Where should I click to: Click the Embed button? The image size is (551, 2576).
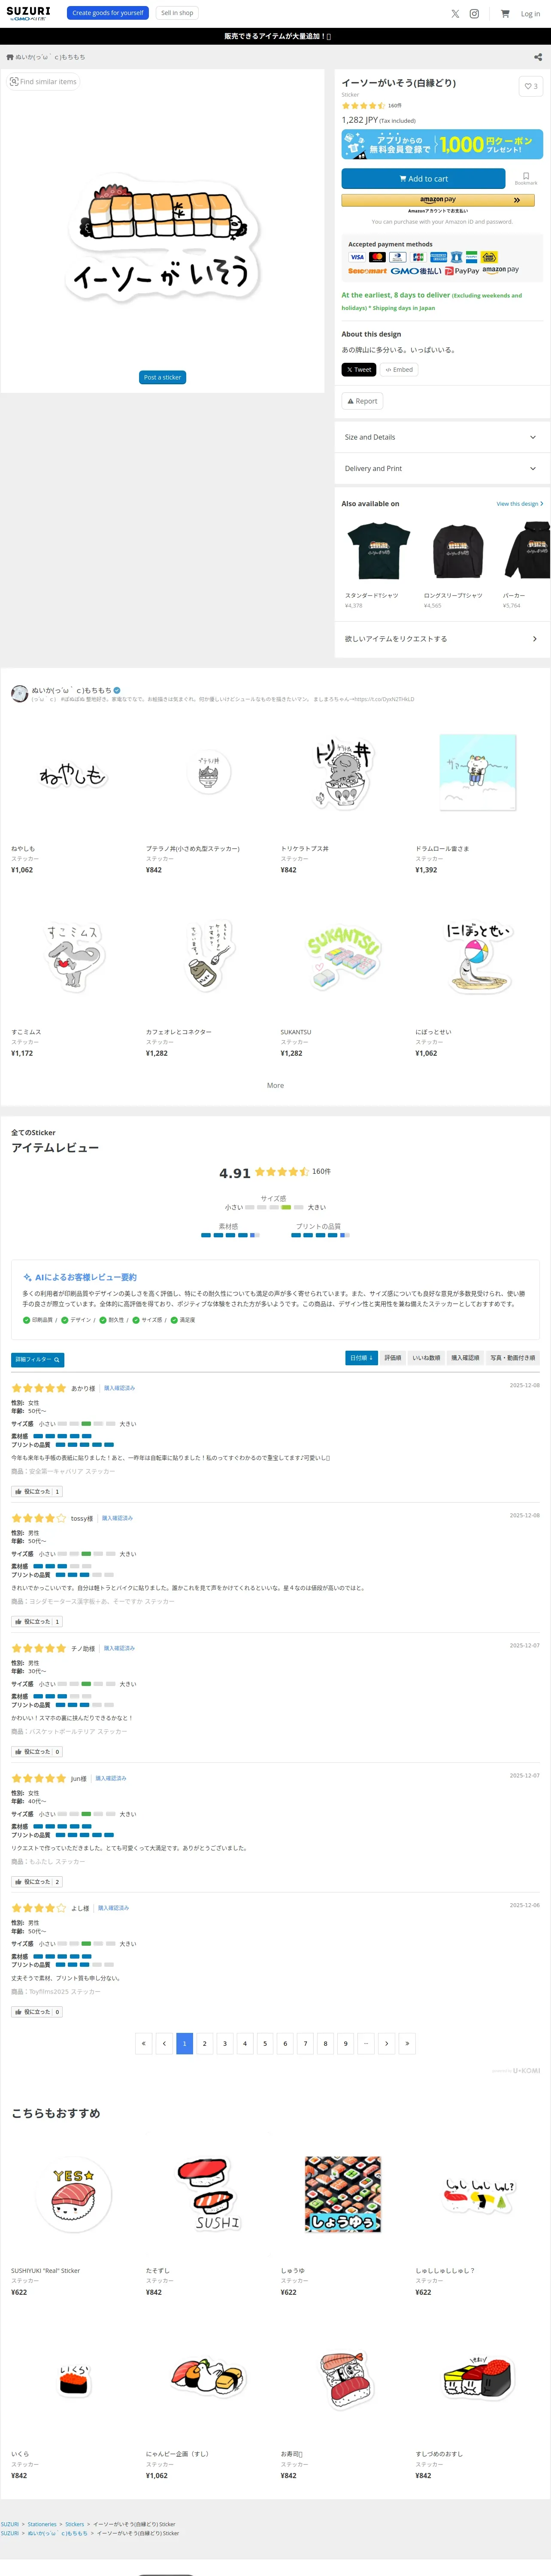[x=399, y=370]
